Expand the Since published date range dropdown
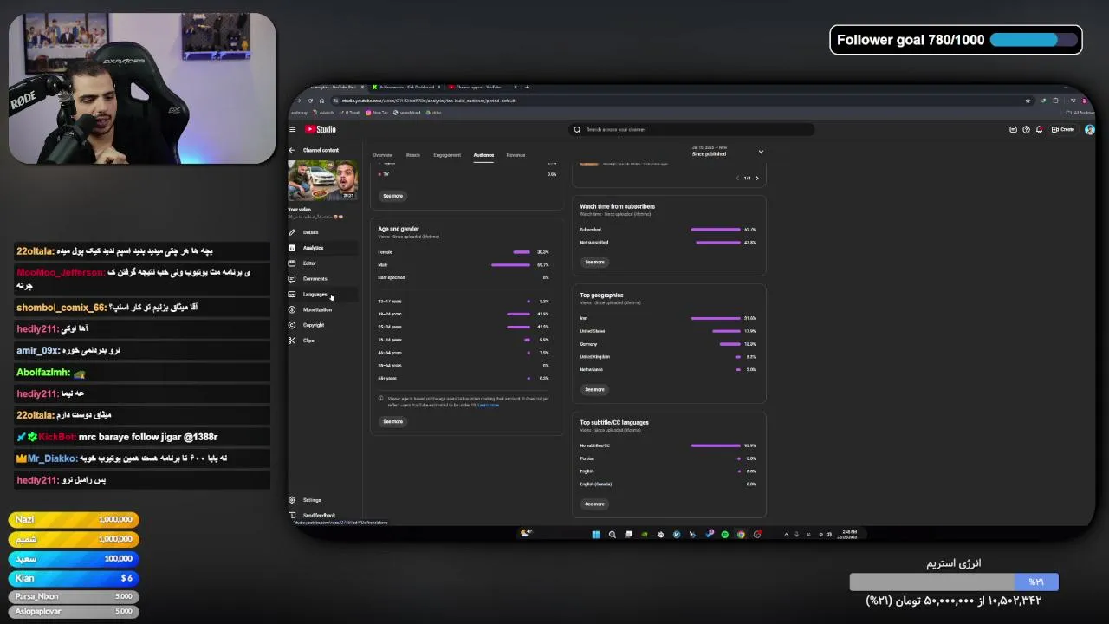 (x=727, y=151)
